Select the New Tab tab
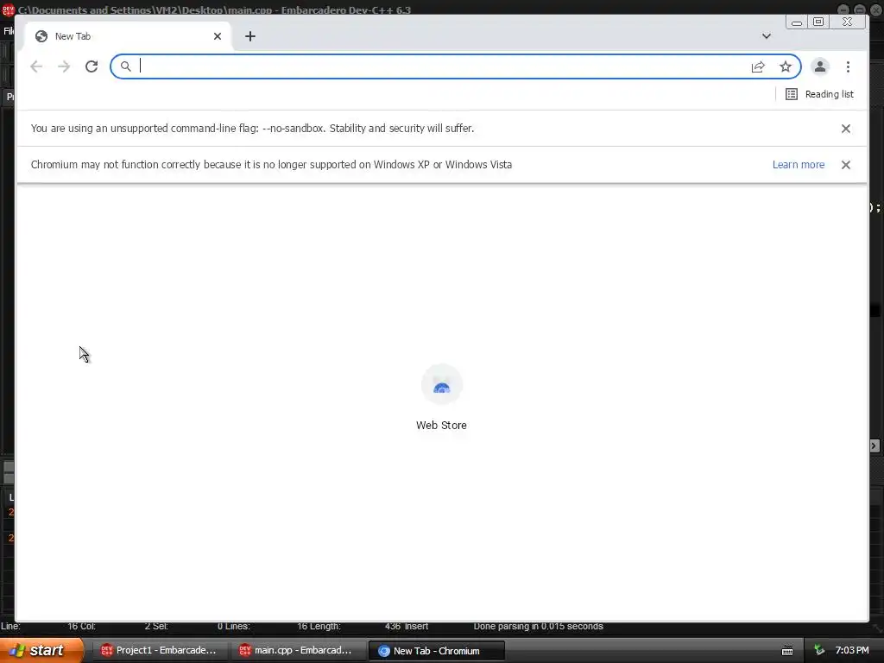 128,36
